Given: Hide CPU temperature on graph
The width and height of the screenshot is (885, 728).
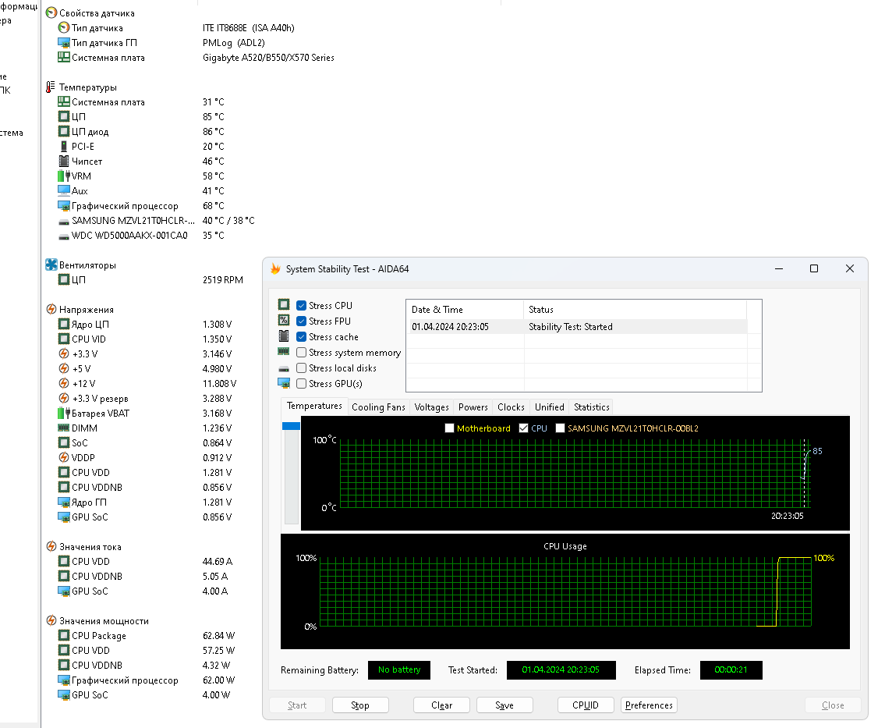Looking at the screenshot, I should tap(523, 428).
